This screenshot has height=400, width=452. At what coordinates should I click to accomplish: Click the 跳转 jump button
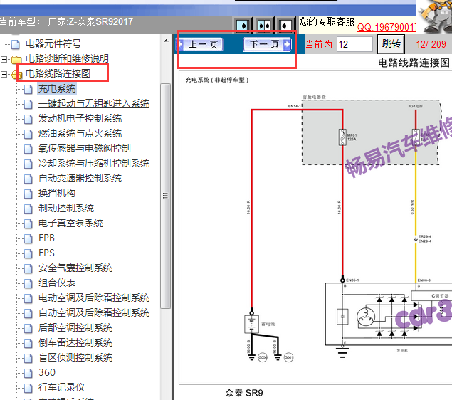[391, 44]
